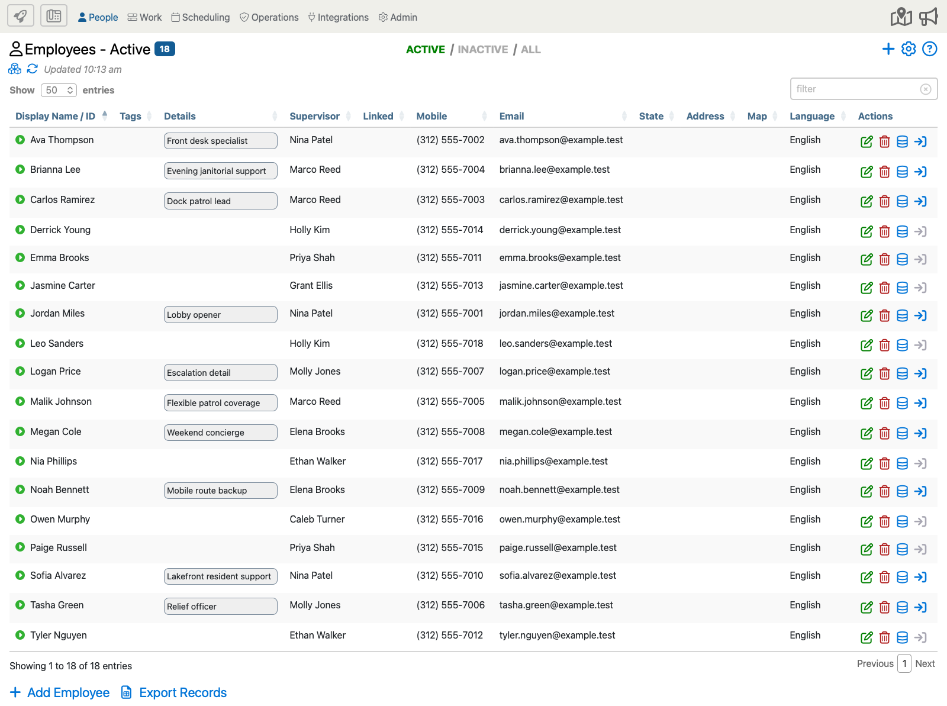The image size is (947, 706).
Task: Click the ACTIVE employees view tab
Action: (425, 50)
